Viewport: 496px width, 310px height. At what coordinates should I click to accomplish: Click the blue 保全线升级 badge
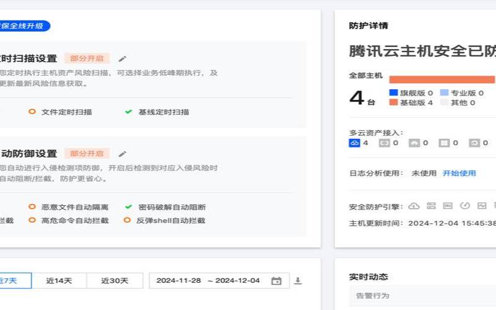tap(25, 26)
